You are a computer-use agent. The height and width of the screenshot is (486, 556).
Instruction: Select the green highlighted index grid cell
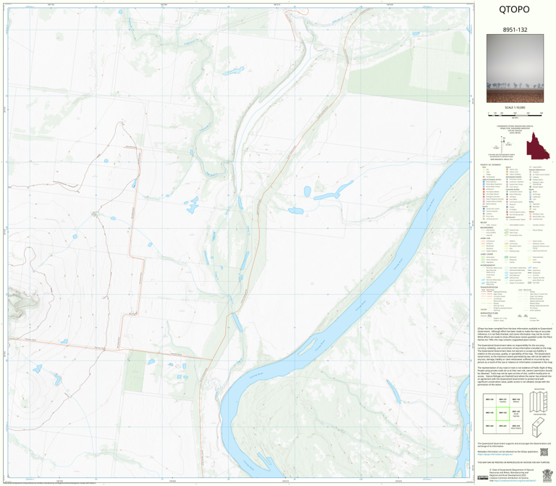pos(502,414)
